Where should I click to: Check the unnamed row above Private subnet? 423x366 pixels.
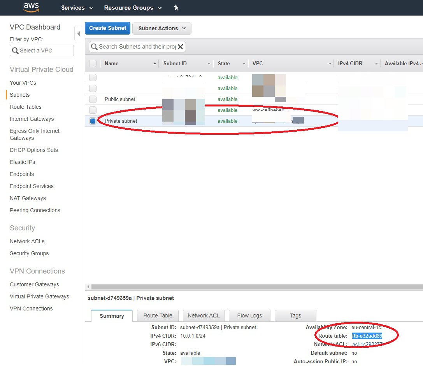click(93, 110)
